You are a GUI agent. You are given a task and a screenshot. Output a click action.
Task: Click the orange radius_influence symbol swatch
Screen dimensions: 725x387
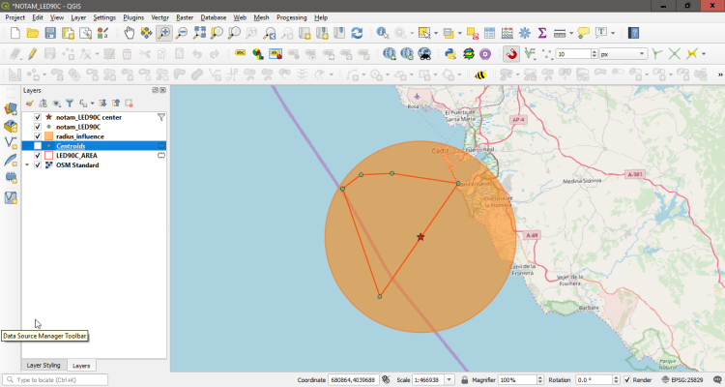click(x=48, y=136)
